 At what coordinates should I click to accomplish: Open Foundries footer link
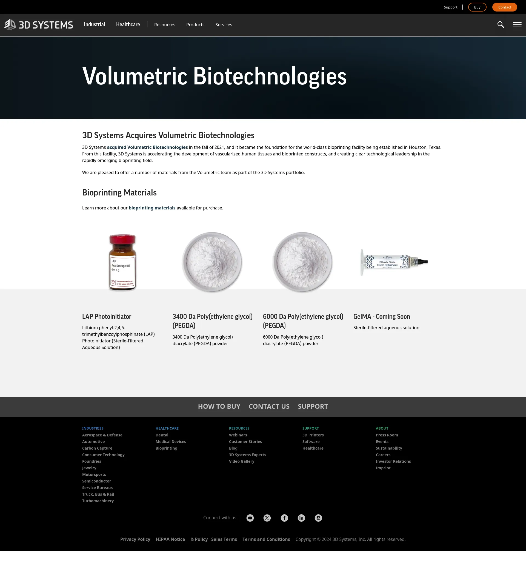[92, 461]
